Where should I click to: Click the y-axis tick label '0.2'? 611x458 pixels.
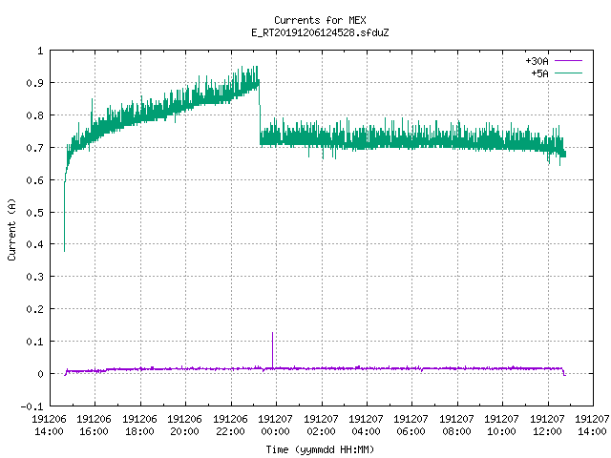point(34,309)
